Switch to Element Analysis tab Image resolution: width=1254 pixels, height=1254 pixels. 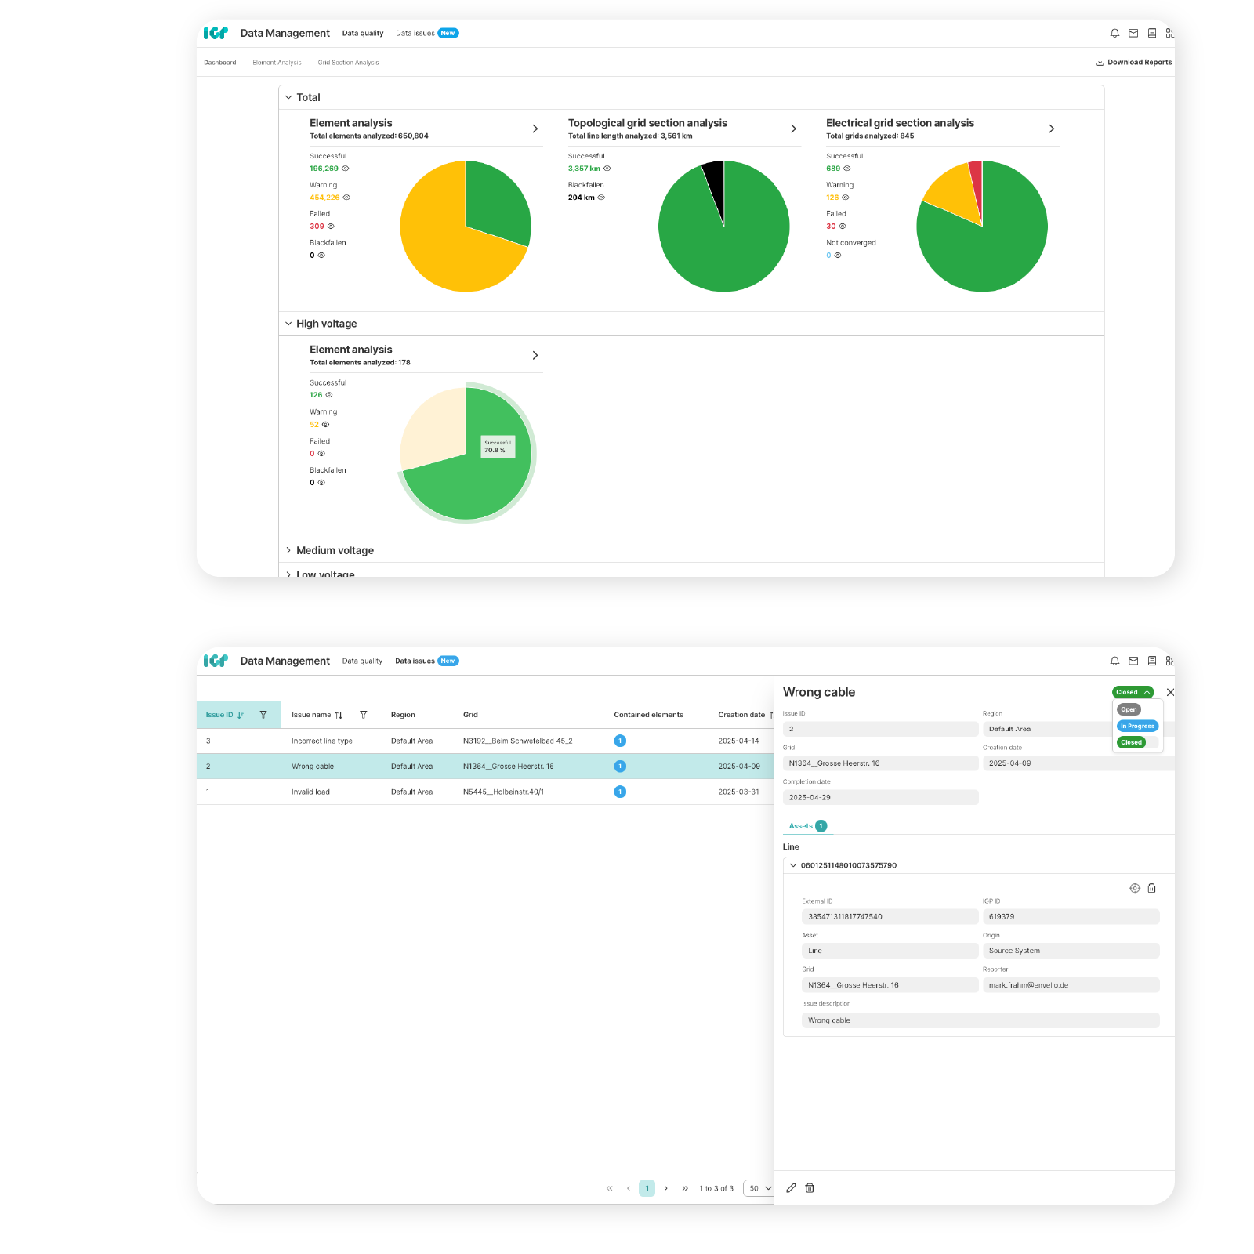[277, 63]
